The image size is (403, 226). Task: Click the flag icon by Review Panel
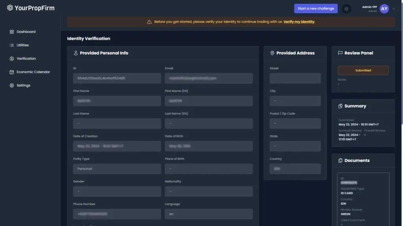coord(340,53)
